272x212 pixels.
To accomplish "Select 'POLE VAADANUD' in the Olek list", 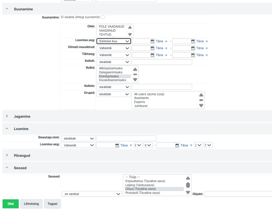I will 112,27.
